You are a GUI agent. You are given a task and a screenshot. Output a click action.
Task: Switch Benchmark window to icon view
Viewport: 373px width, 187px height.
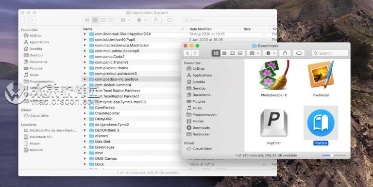216,53
